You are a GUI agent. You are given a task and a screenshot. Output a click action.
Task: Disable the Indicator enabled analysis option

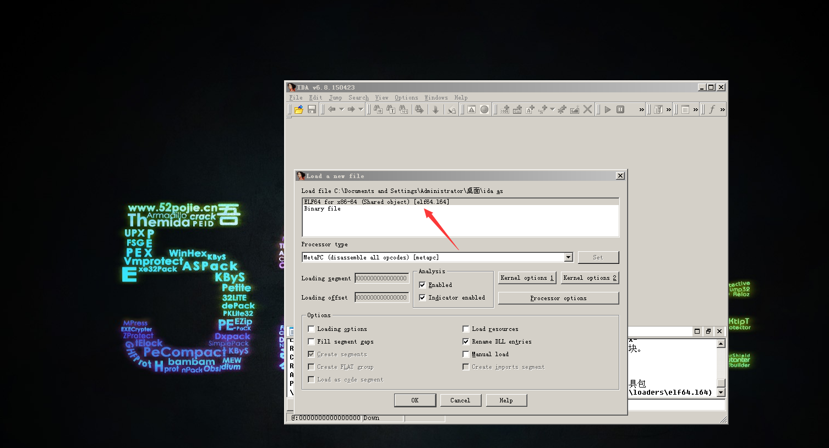pos(422,297)
